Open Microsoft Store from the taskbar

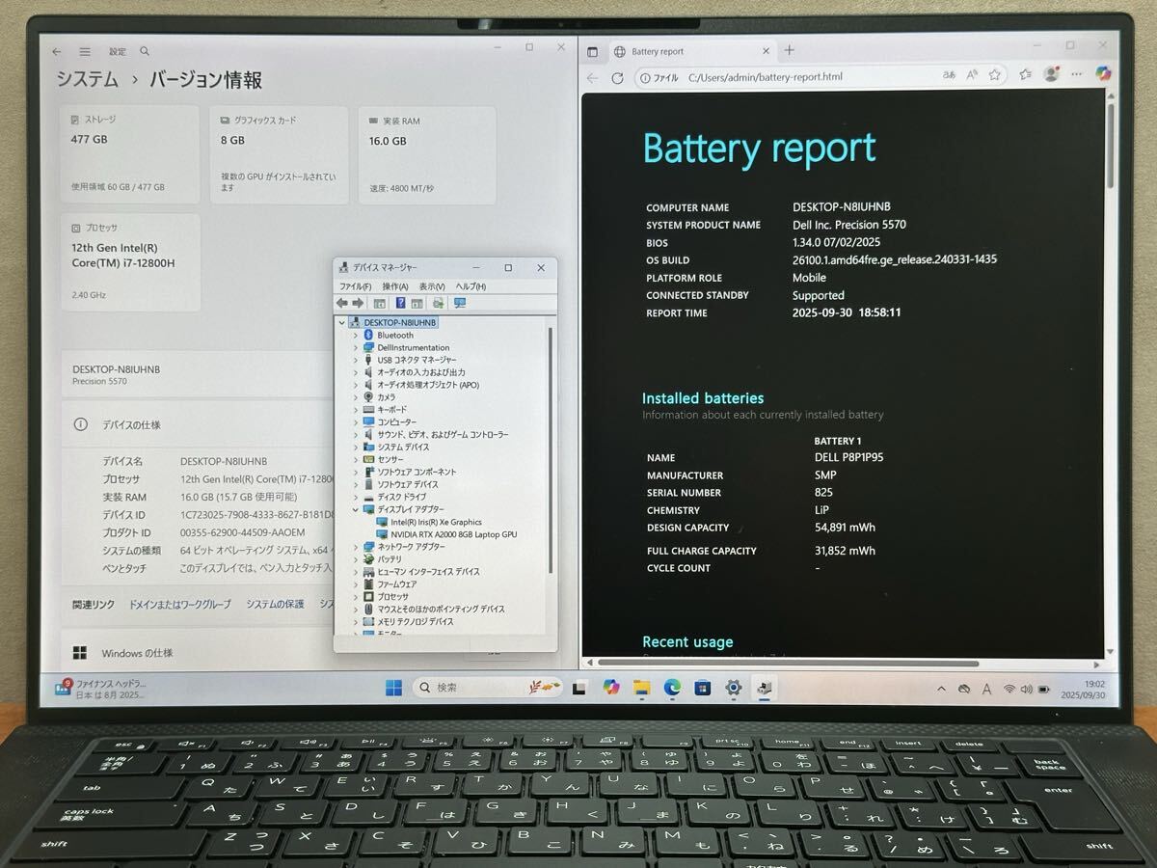[703, 688]
